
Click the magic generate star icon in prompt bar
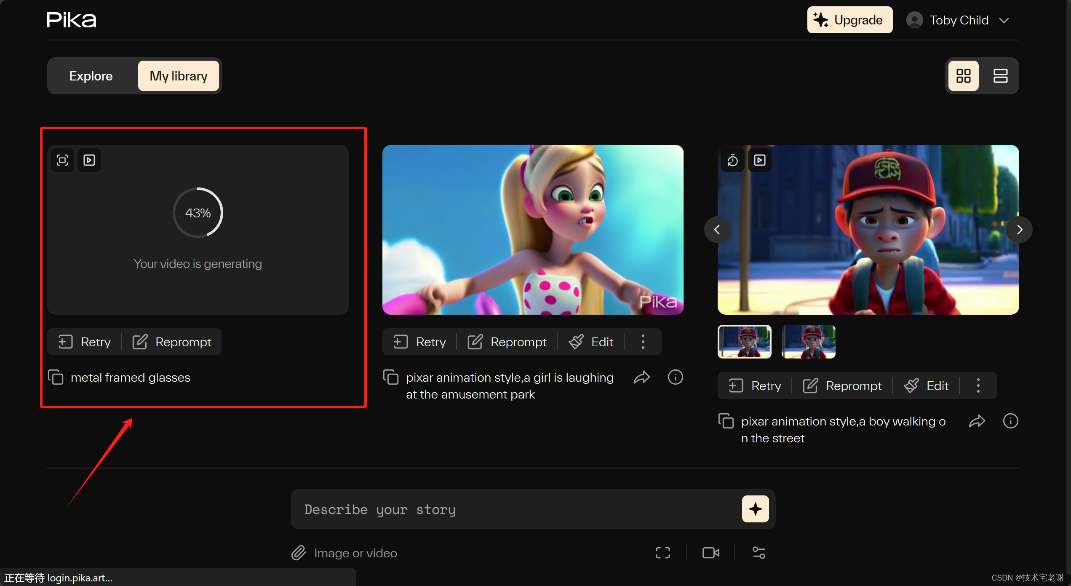pyautogui.click(x=756, y=509)
